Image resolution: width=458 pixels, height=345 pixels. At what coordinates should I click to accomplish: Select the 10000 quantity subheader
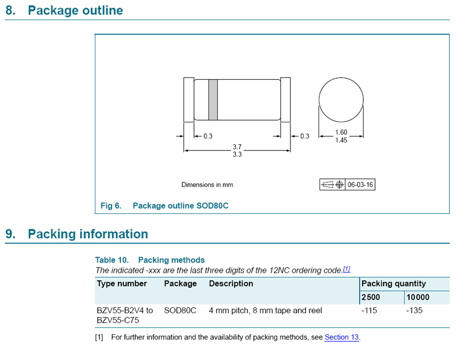(418, 297)
